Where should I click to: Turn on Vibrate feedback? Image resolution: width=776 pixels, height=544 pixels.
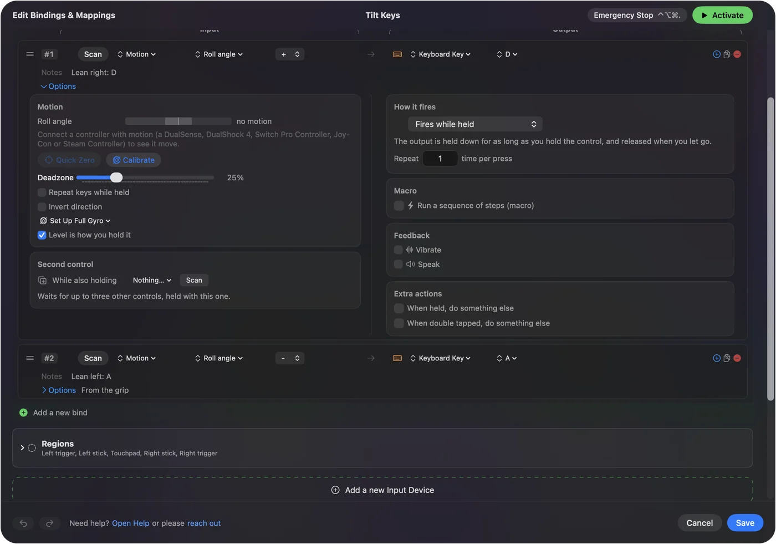(399, 250)
